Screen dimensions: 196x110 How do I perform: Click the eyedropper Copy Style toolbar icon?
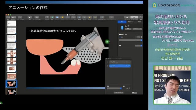pos(102,17)
